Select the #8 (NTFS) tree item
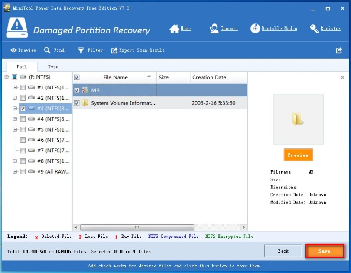Image resolution: width=351 pixels, height=273 pixels. [53, 161]
